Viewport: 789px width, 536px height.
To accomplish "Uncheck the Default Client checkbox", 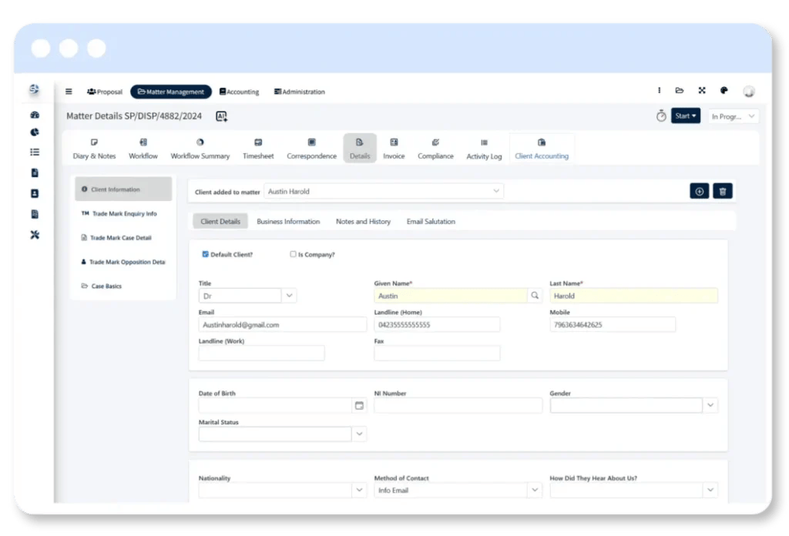I will click(x=206, y=254).
